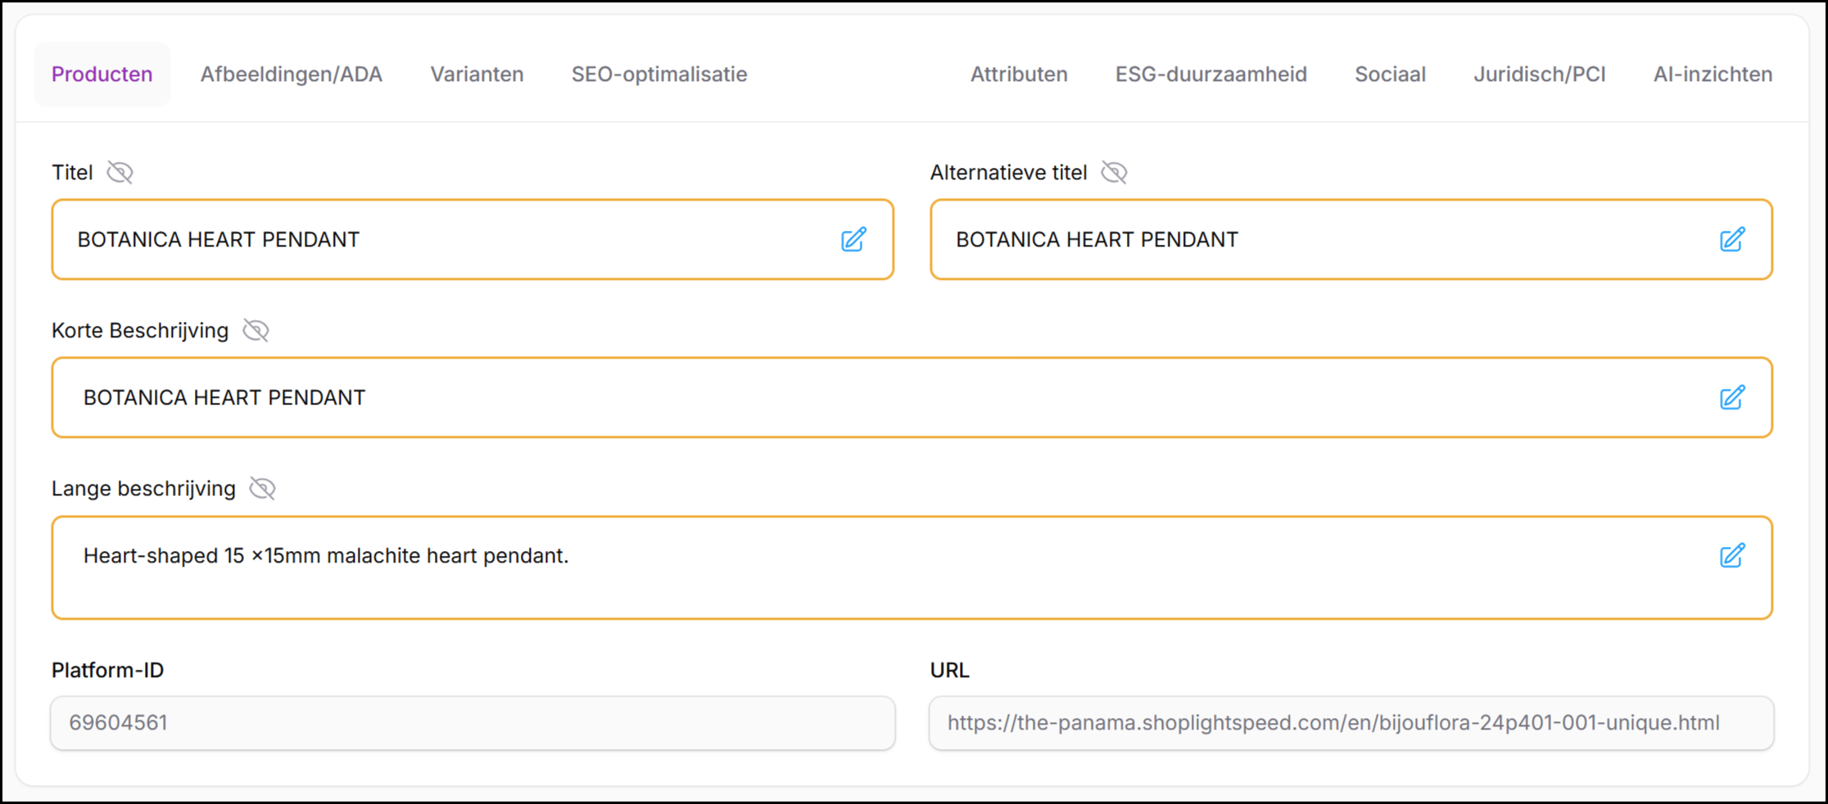Click the Platform-ID field showing 69604561
This screenshot has width=1828, height=804.
[472, 723]
